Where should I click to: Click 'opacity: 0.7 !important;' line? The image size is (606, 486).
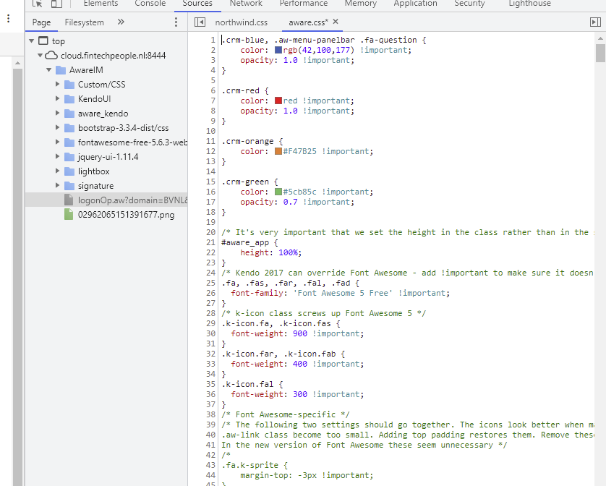pos(296,202)
